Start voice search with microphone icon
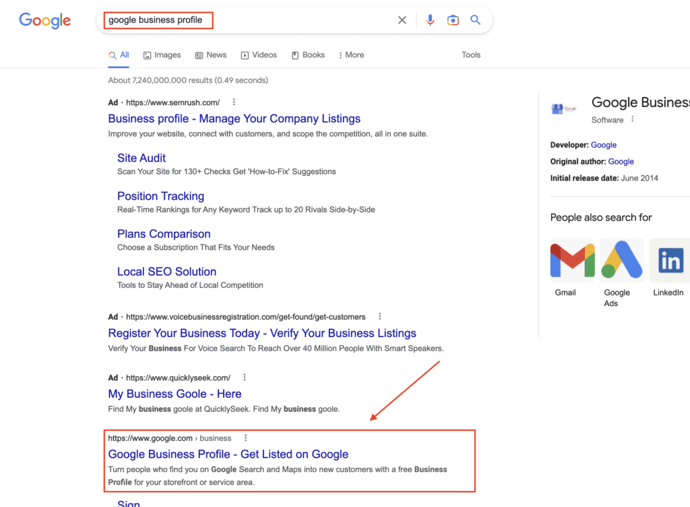The width and height of the screenshot is (690, 507). pos(430,20)
